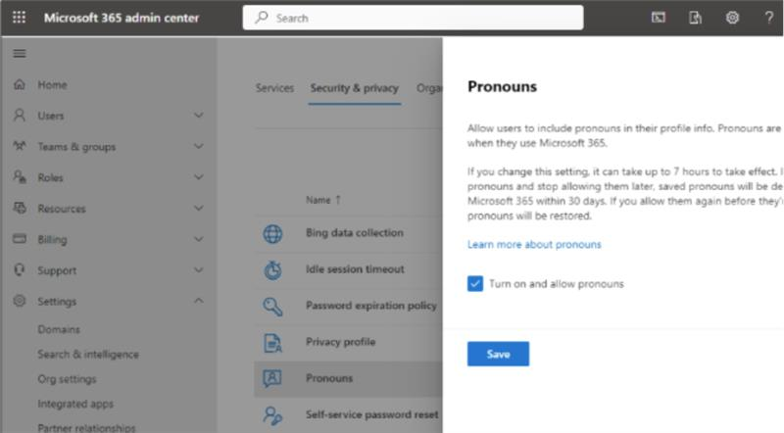Expand the Users navigation chevron
Screen dimensions: 784x433
point(199,116)
